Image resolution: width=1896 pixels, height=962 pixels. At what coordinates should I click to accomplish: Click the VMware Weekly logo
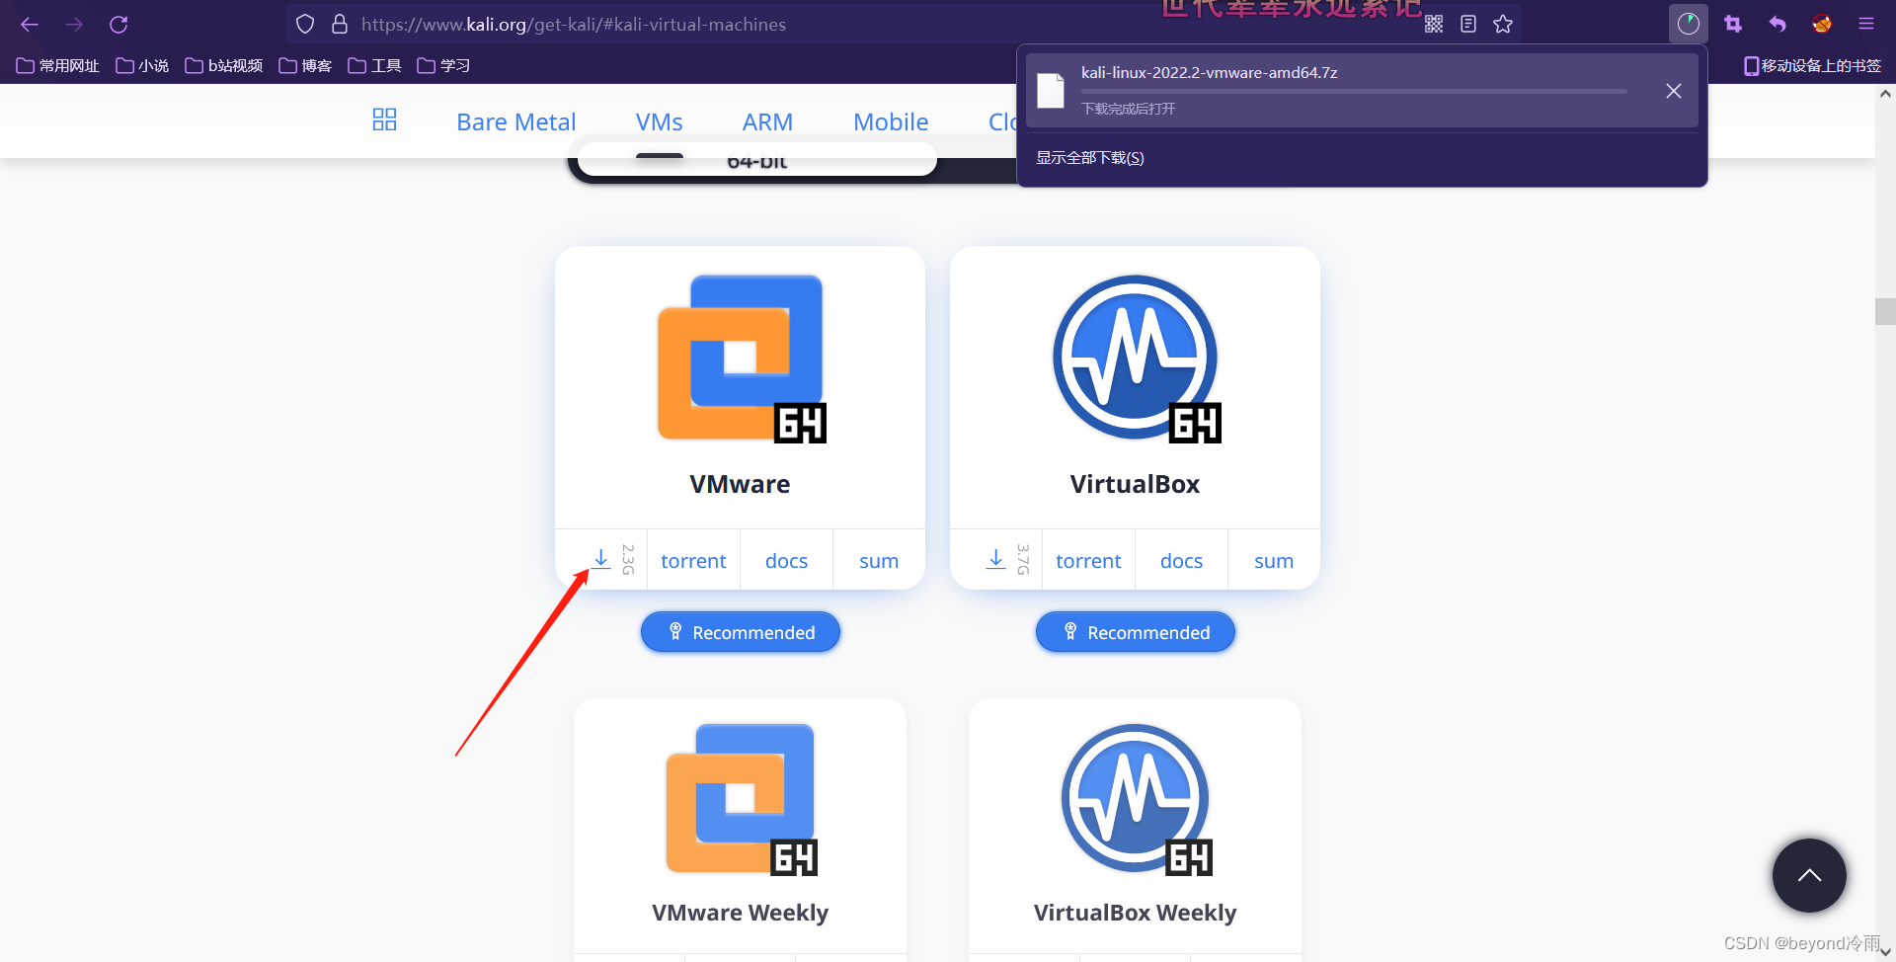741,800
